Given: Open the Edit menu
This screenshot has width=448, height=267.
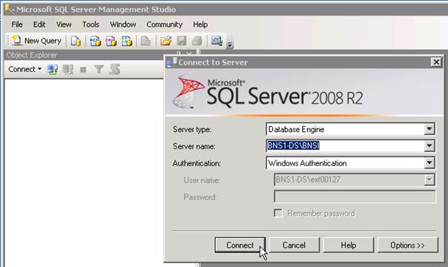Looking at the screenshot, I should [x=39, y=24].
